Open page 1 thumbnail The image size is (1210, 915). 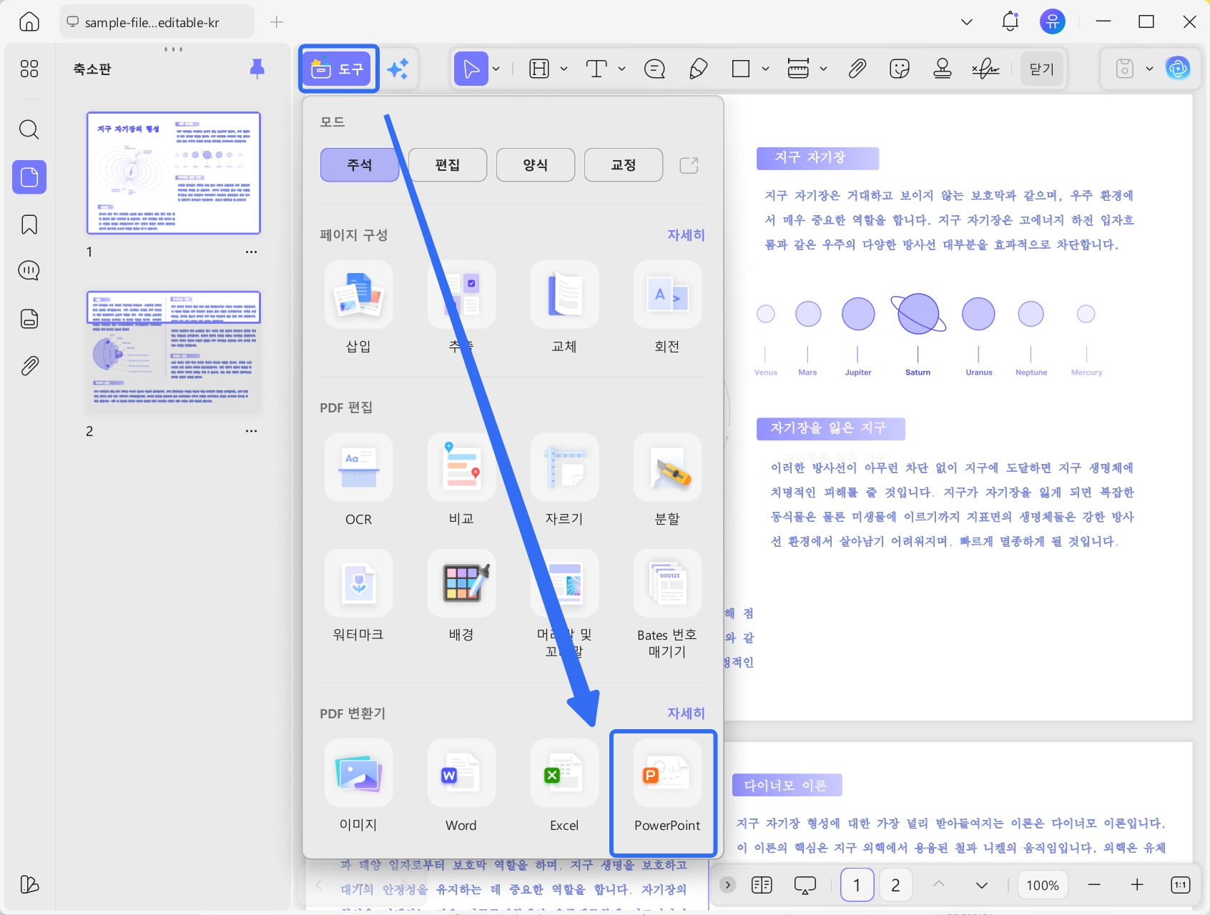[174, 173]
